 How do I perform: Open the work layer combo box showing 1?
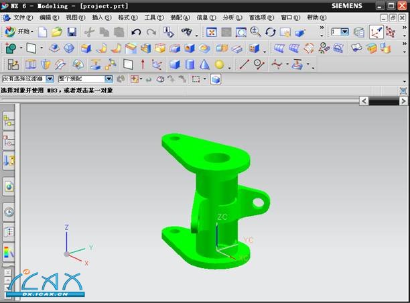coord(340,32)
